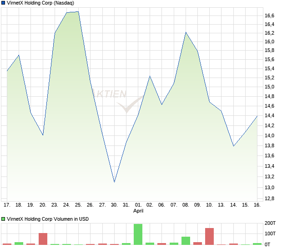Click the 13,2 price axis value
This screenshot has height=249, width=282.
[269, 176]
